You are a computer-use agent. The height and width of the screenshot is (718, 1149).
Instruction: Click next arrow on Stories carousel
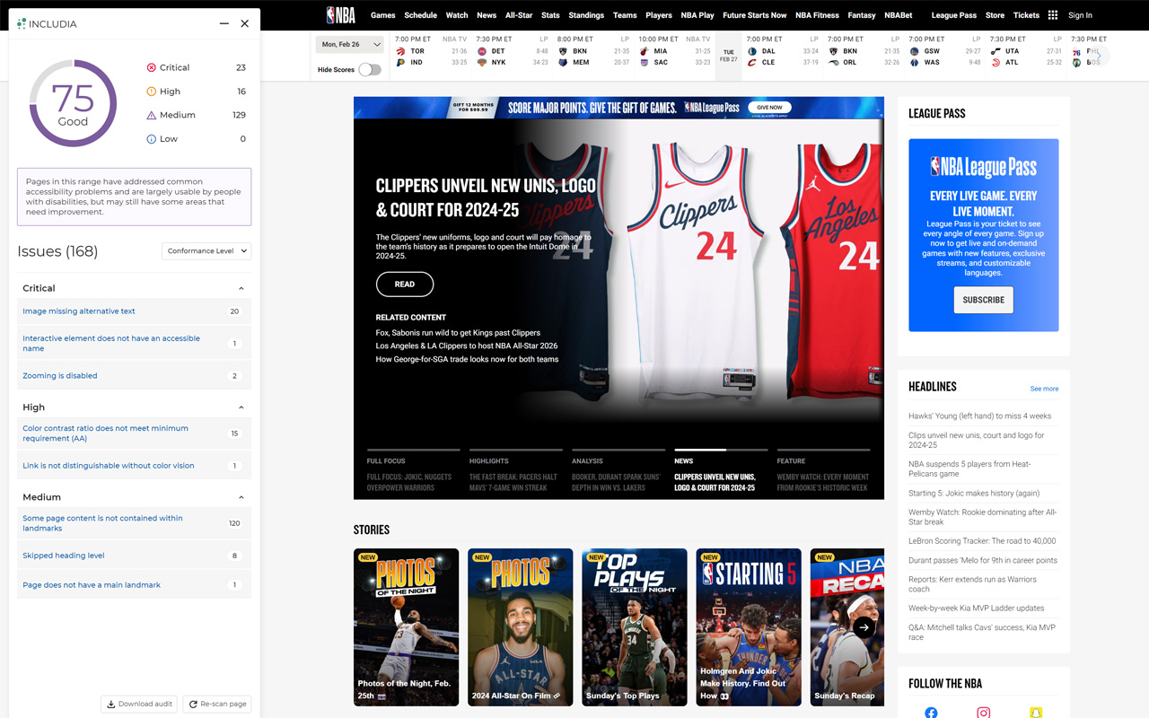[x=864, y=627]
